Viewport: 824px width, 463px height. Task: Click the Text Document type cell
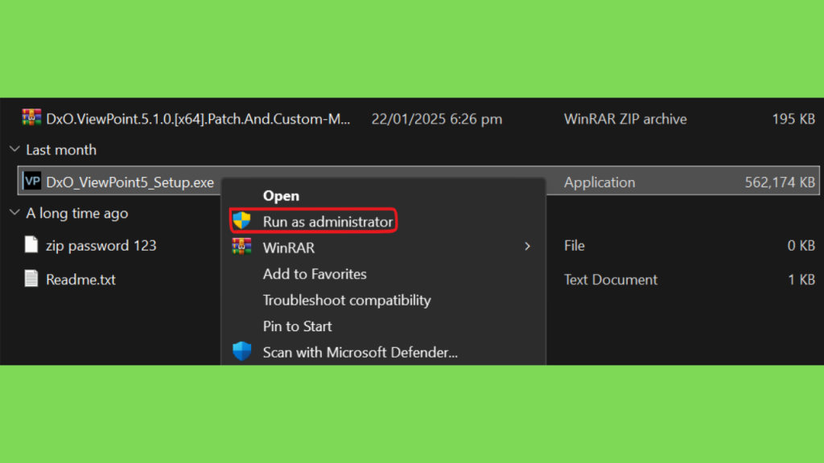pos(611,280)
